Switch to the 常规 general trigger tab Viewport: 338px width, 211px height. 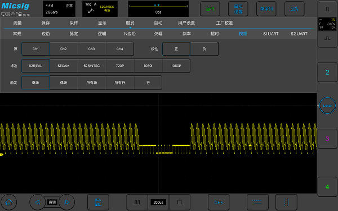(x=17, y=34)
